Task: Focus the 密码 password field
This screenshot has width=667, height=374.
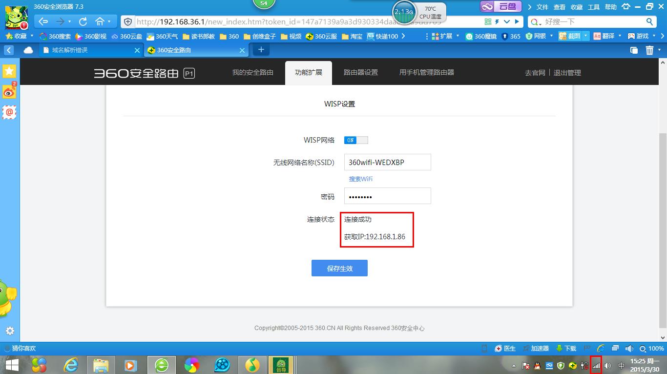Action: click(388, 196)
